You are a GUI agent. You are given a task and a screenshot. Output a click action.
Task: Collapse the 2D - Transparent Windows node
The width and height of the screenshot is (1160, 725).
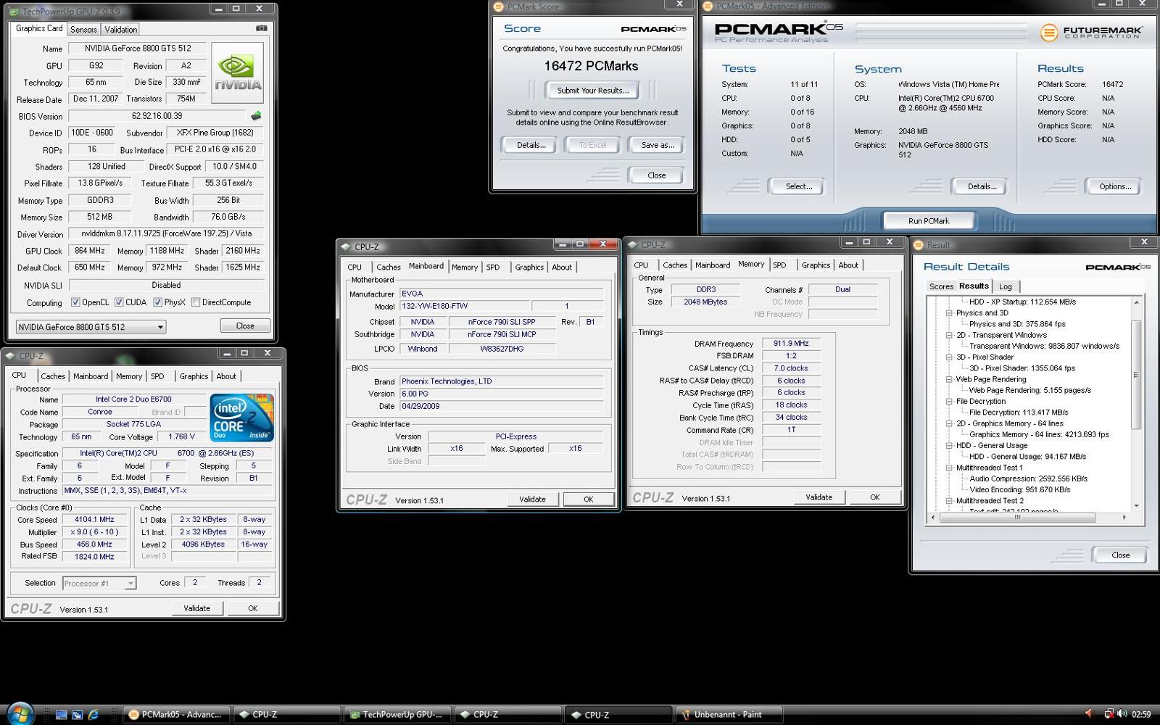pyautogui.click(x=949, y=335)
